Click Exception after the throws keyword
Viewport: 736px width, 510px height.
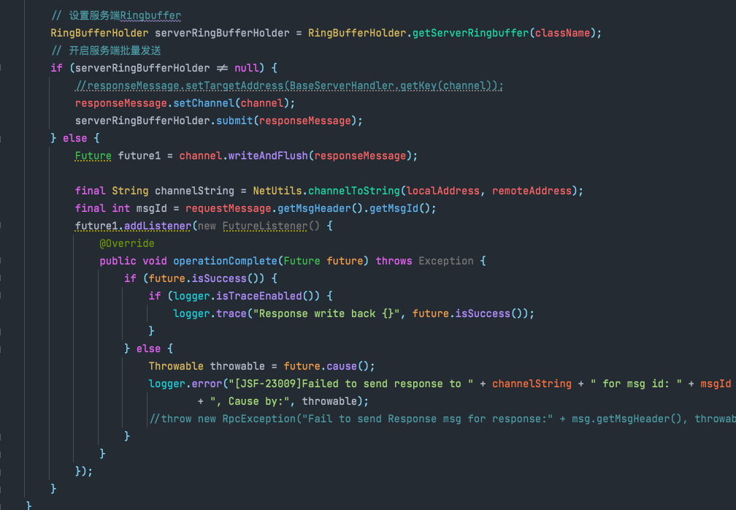(x=446, y=261)
